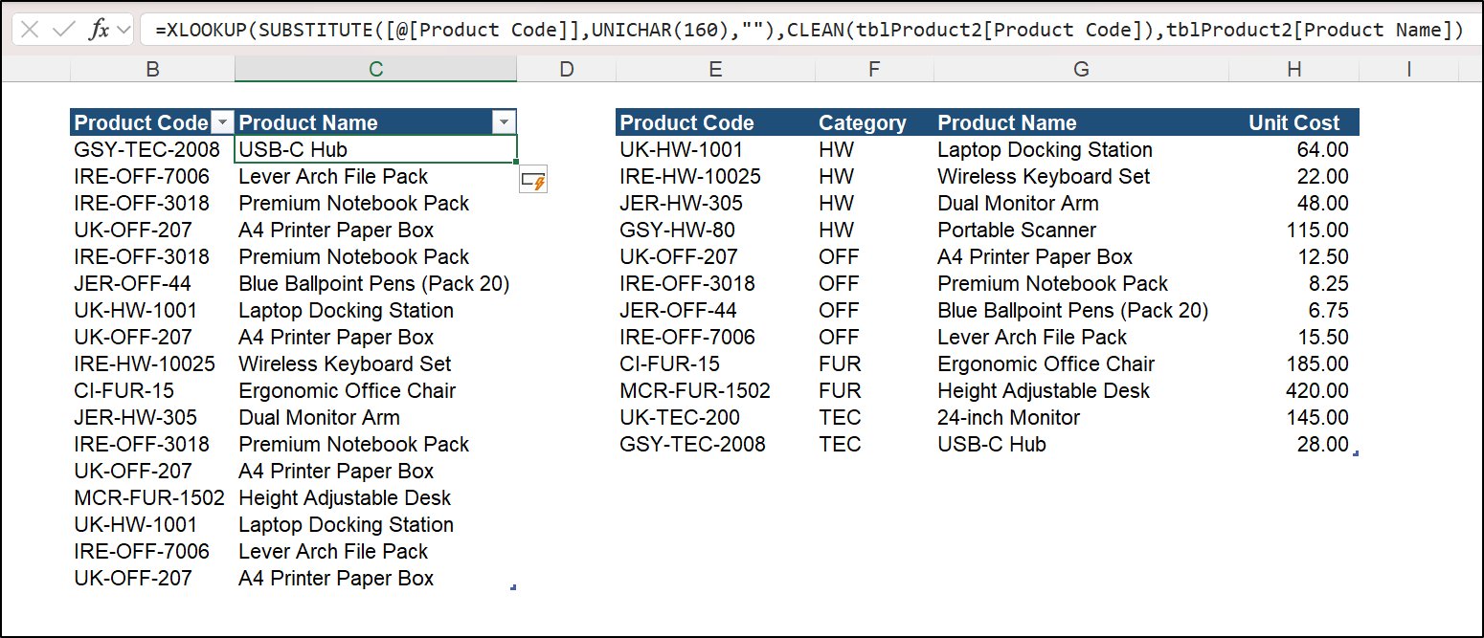This screenshot has height=638, width=1484.
Task: Select Height Adjustable Desk in column C
Action: coord(375,497)
